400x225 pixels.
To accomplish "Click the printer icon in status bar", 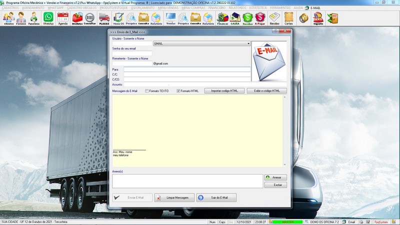I will 361,222.
